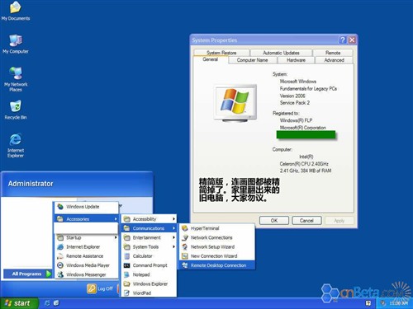
Task: Click the help question mark in System Properties
Action: 343,40
